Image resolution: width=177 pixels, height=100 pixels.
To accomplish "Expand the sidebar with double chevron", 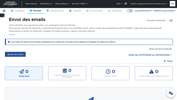I will (2, 15).
